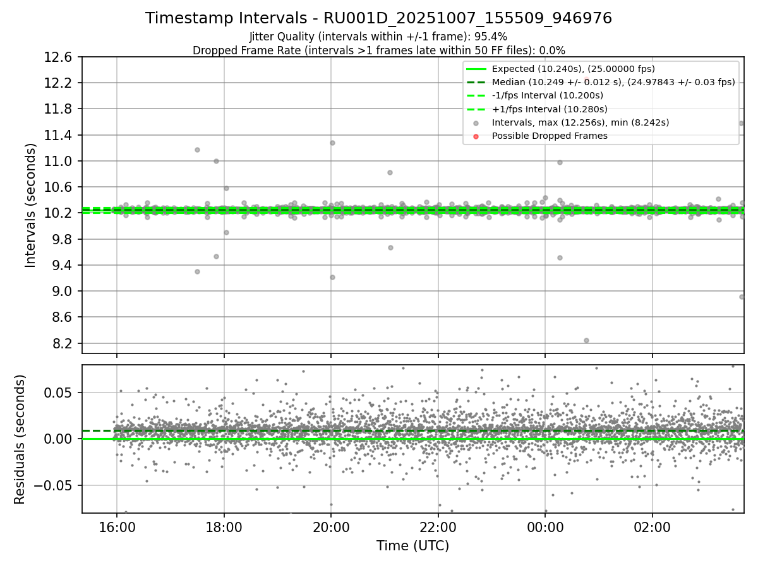Click legend entry 'Intervals, max (12.256s), min (8.242s)'
This screenshot has width=758, height=568.
(581, 122)
